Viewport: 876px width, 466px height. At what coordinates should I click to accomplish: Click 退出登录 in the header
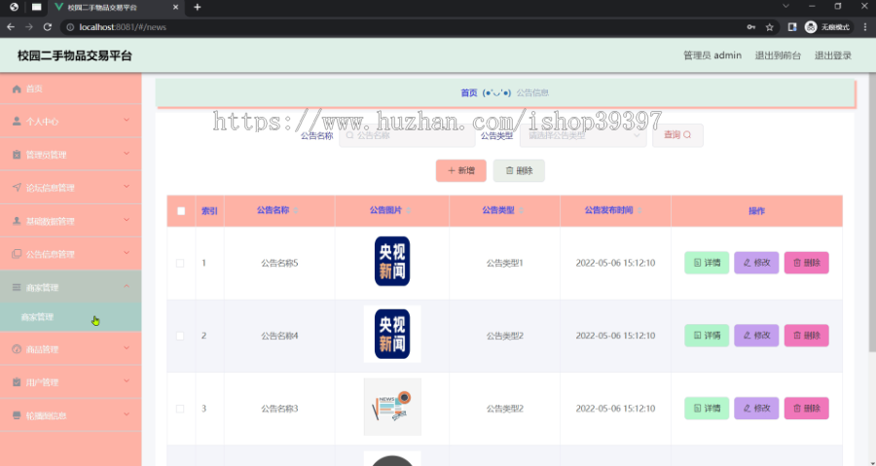click(x=833, y=55)
